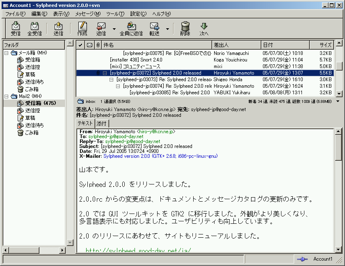Open the ツール(T) menu
The image size is (345, 266).
[115, 14]
